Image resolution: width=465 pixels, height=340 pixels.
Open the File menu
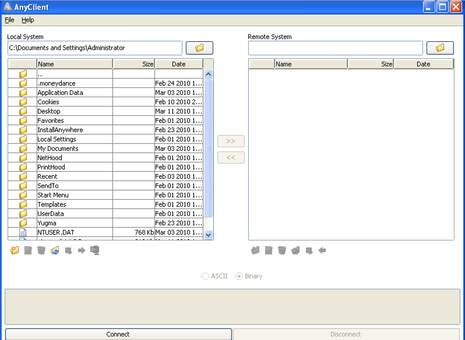coord(10,20)
